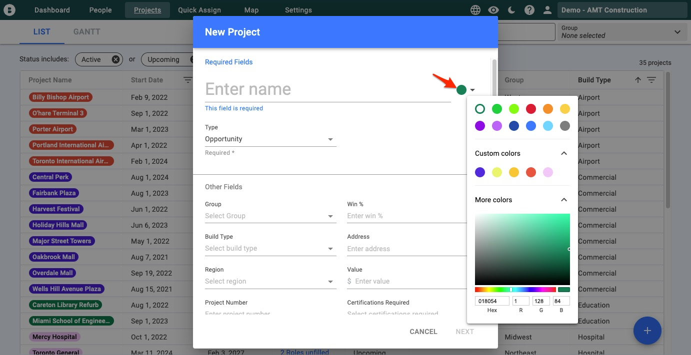Select the gray preset color

(565, 126)
